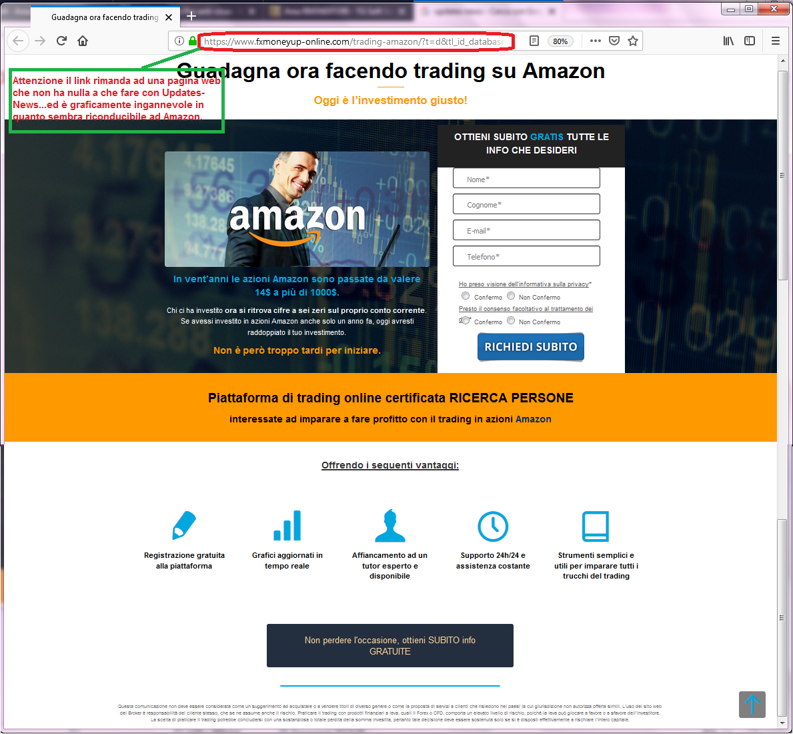This screenshot has height=734, width=793.
Task: Close the Guadagna ora facendo trading tab
Action: coord(169,17)
